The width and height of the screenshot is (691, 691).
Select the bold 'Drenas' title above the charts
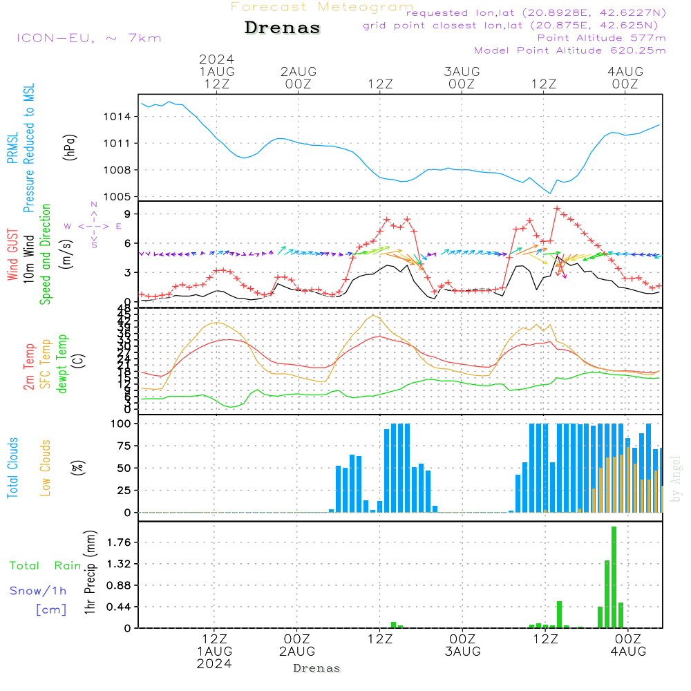pos(283,28)
